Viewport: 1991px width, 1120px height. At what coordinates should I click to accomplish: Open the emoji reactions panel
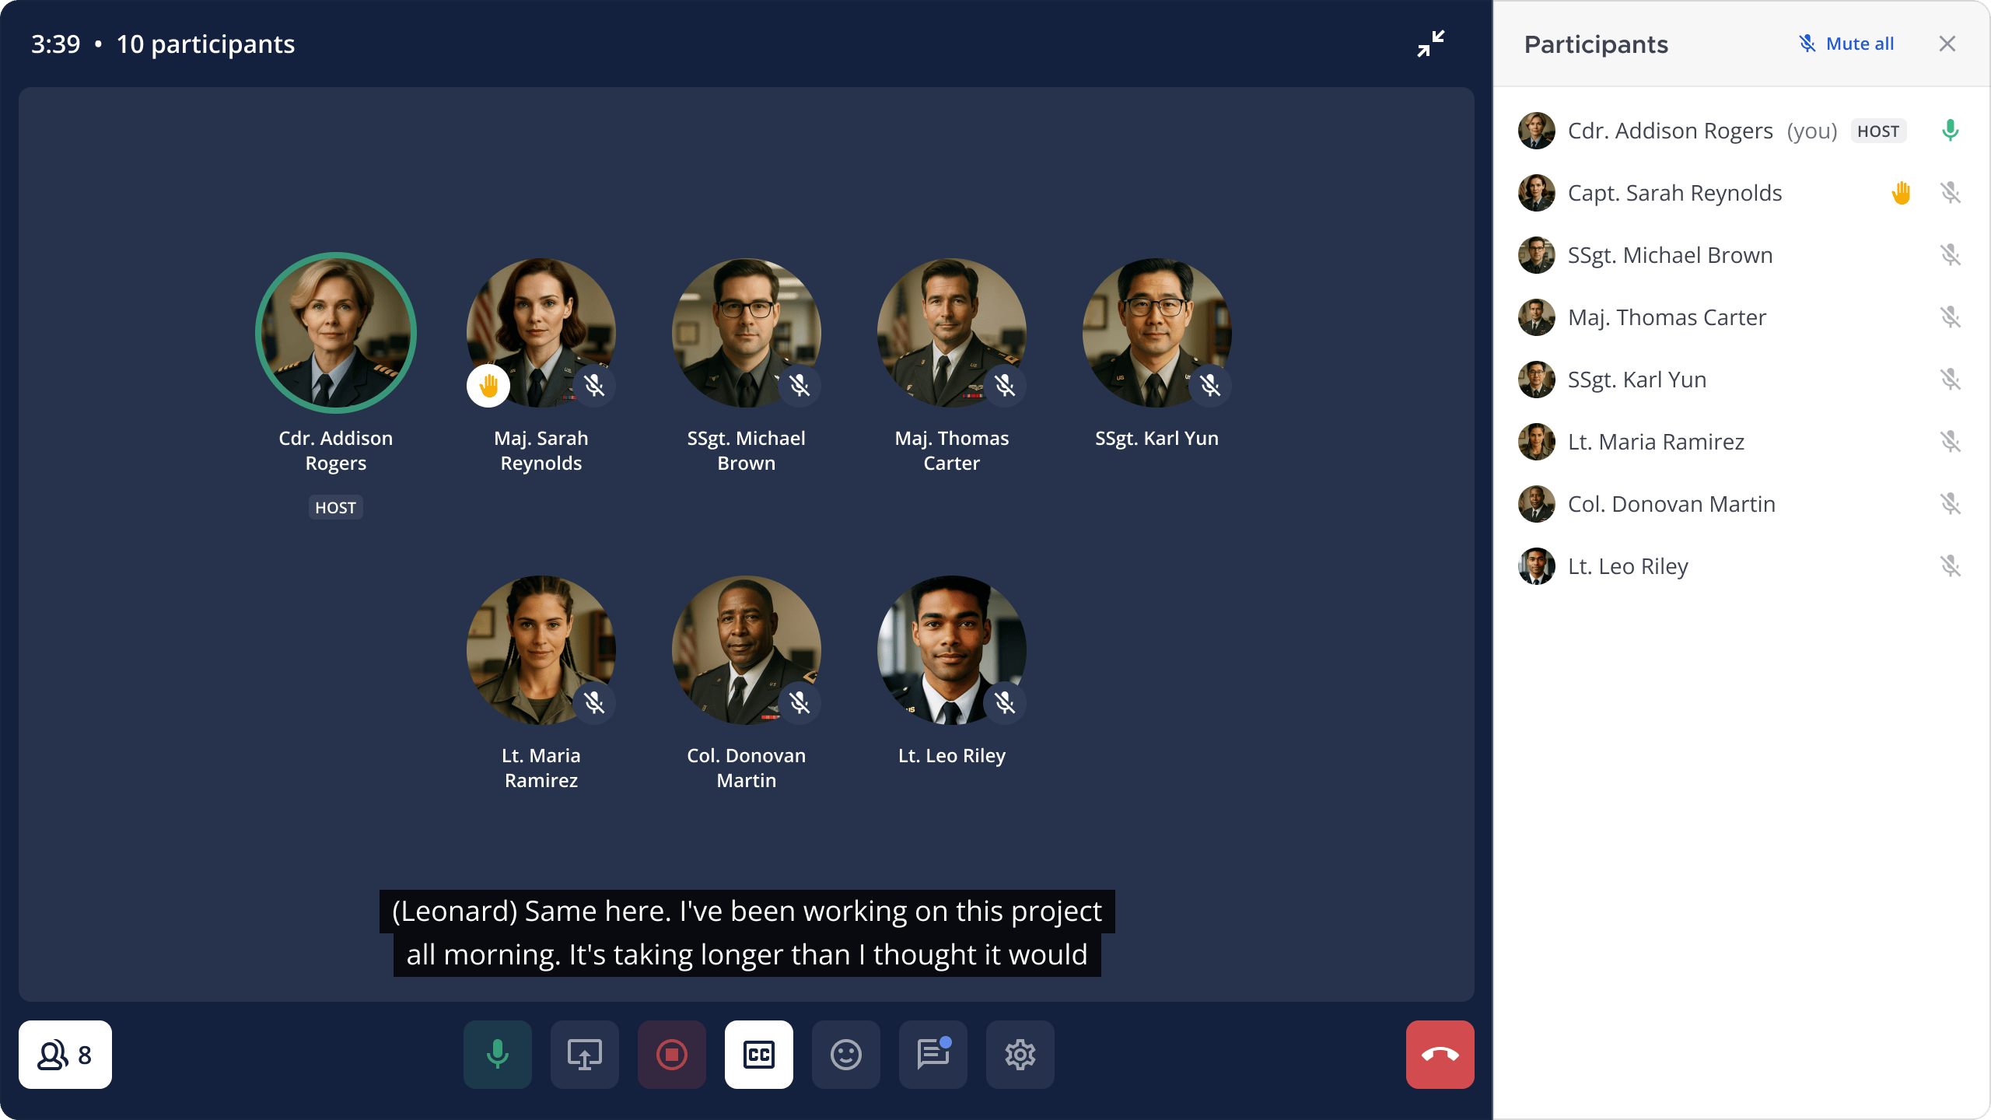[845, 1055]
